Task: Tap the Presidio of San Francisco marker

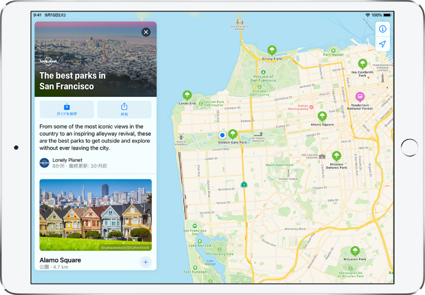Action: point(263,72)
